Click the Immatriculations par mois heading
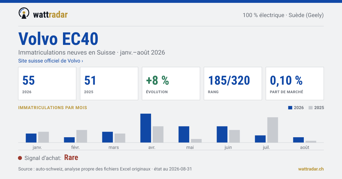 coord(53,108)
